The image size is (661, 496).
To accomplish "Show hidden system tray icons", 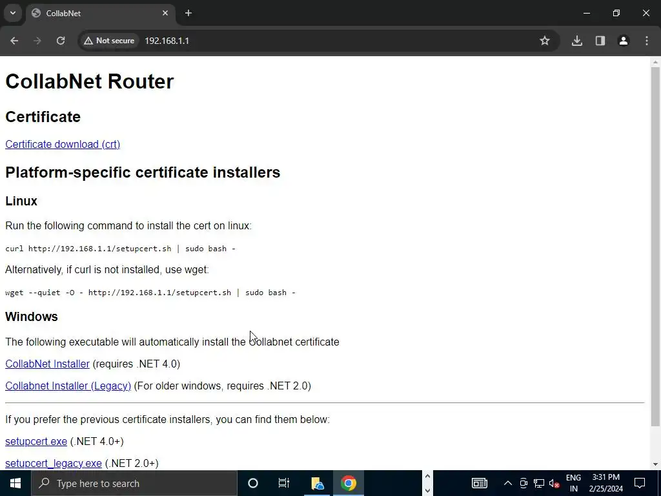I will click(x=508, y=483).
